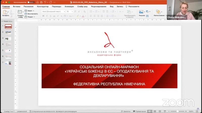Image resolution: width=202 pixels, height=113 pixels.
Task: Click the Вставить paste icon
Action: 5,12
